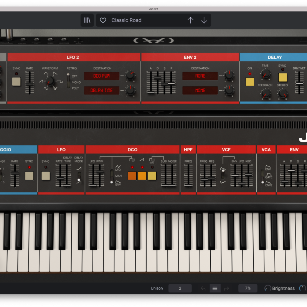Click the DCO PWM amount knob
This screenshot has width=307, height=307.
click(130, 76)
